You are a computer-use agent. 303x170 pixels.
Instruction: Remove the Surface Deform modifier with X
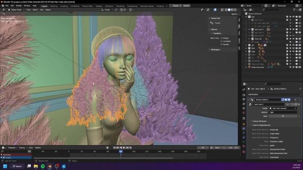[x=295, y=100]
